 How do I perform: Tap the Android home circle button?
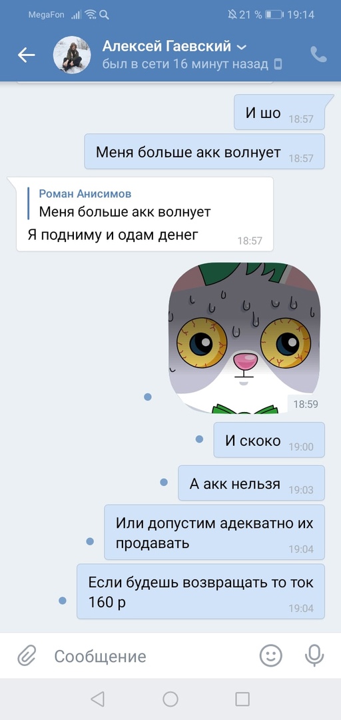(170, 699)
